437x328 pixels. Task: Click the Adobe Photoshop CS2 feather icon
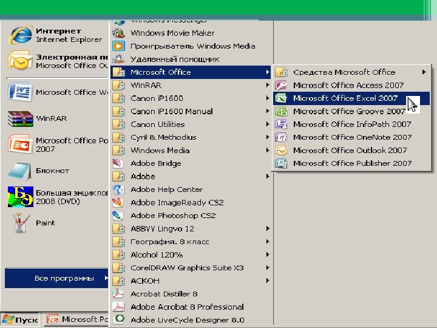point(118,216)
